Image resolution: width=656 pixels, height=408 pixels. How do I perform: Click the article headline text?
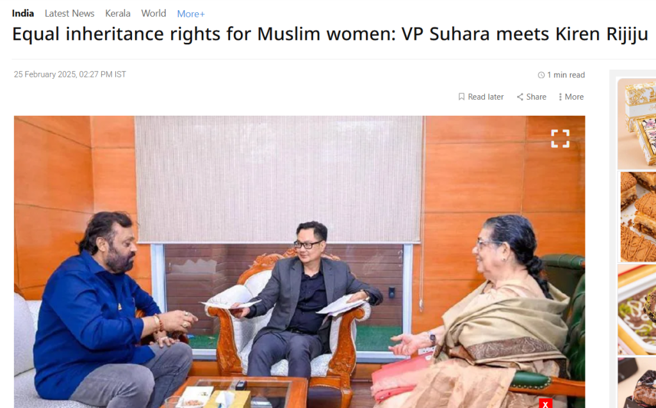(x=330, y=34)
